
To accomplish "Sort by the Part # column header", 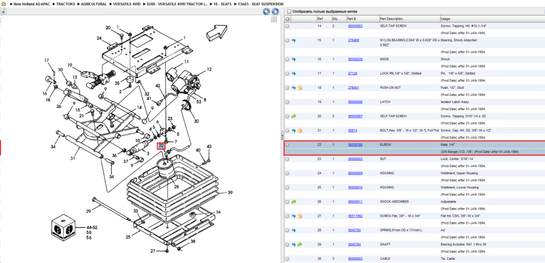I will coord(362,19).
